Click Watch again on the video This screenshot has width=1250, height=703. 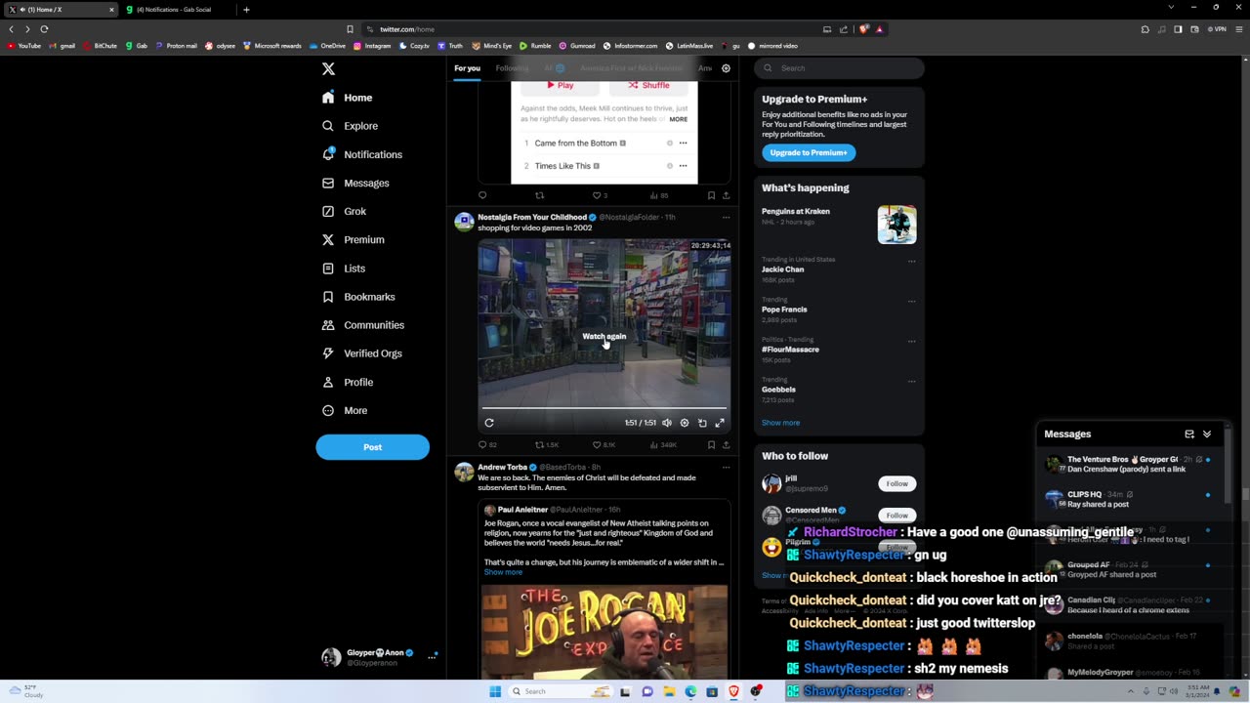[604, 336]
